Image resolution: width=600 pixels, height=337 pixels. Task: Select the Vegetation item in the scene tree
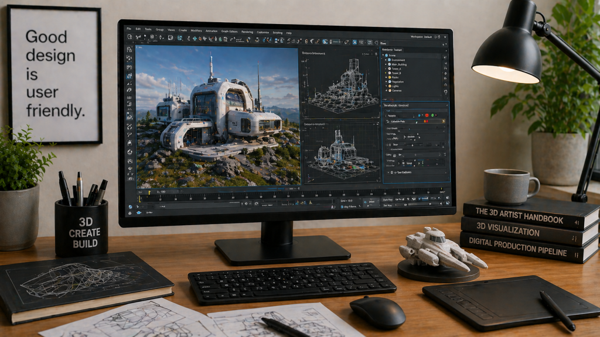[398, 81]
